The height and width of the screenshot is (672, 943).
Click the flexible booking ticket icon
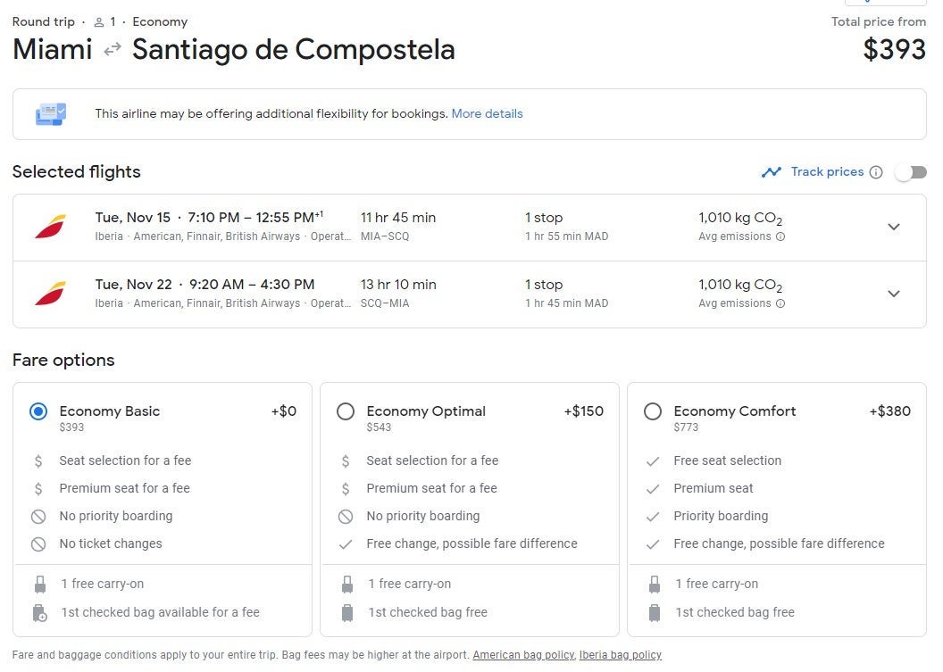[x=50, y=114]
